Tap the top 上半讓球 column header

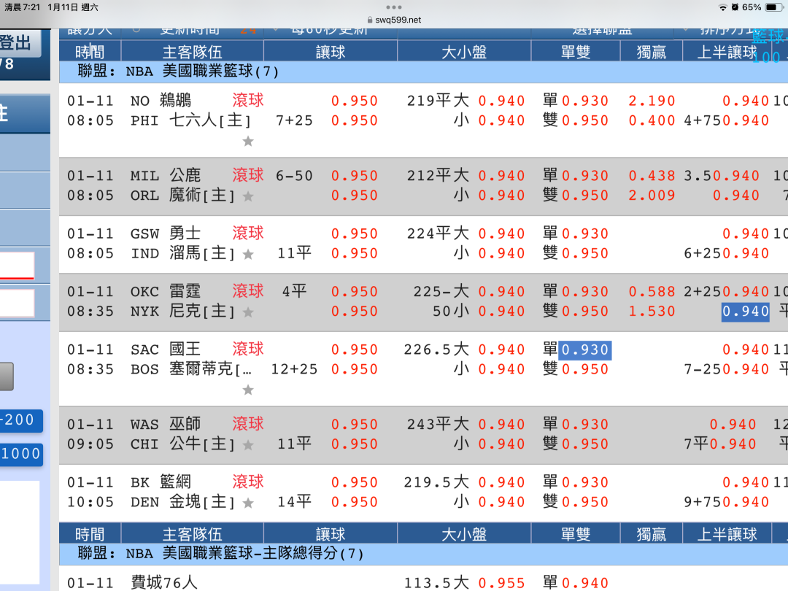[727, 52]
